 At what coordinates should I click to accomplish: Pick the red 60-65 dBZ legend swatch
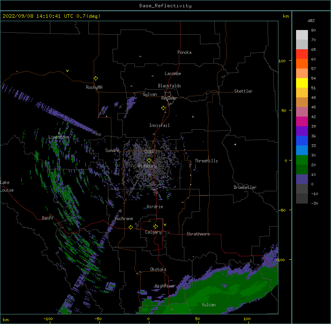click(302, 54)
